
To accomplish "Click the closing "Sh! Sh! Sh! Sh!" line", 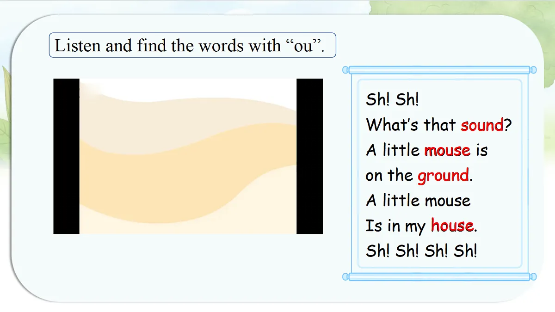I will [x=421, y=251].
